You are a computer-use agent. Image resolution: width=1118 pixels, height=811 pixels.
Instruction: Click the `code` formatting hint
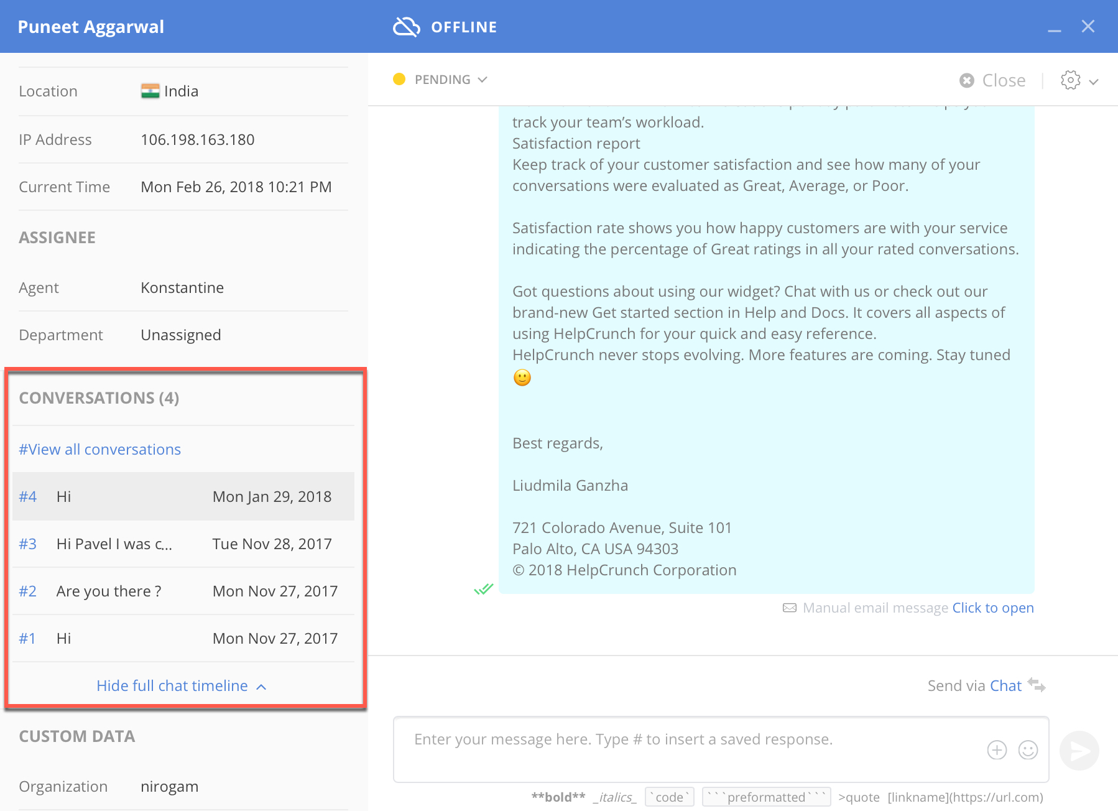[x=670, y=797]
